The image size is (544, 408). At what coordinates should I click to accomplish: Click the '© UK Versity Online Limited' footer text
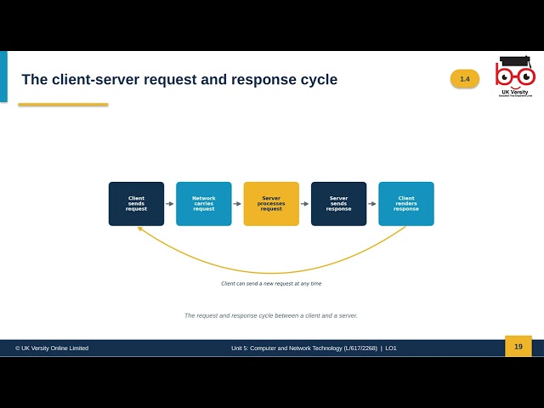click(x=52, y=348)
